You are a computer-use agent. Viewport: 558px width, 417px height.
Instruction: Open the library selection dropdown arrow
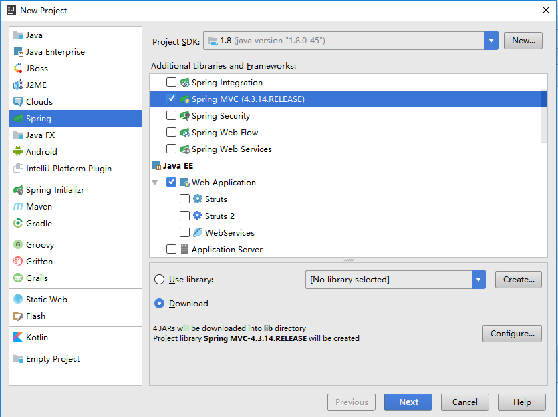pos(478,280)
